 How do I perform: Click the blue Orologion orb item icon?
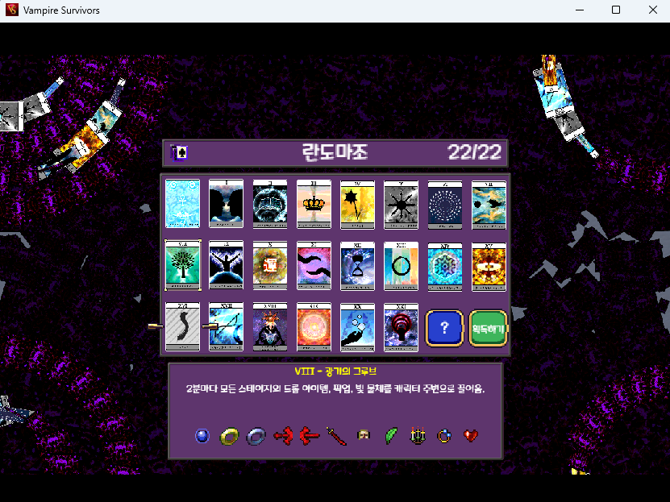coord(202,436)
